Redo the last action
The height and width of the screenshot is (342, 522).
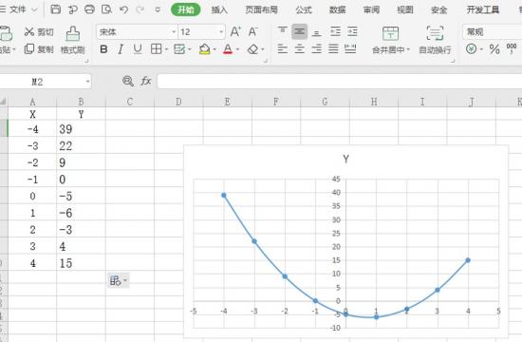point(140,9)
